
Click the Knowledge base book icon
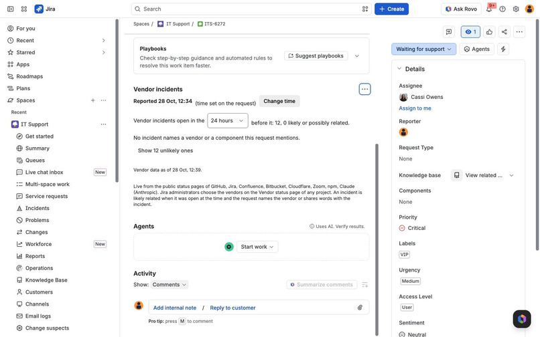click(456, 175)
